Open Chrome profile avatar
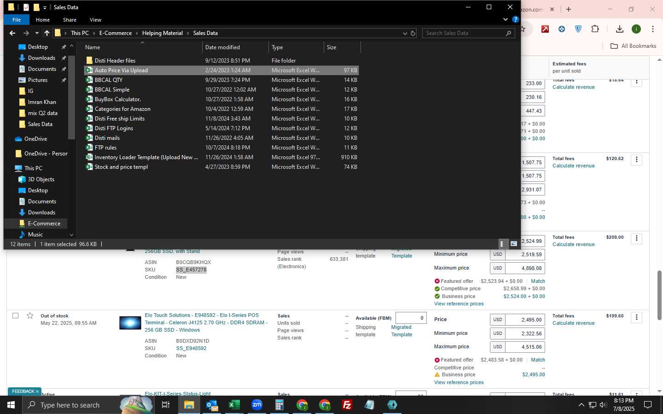This screenshot has width=663, height=414. coord(636,29)
